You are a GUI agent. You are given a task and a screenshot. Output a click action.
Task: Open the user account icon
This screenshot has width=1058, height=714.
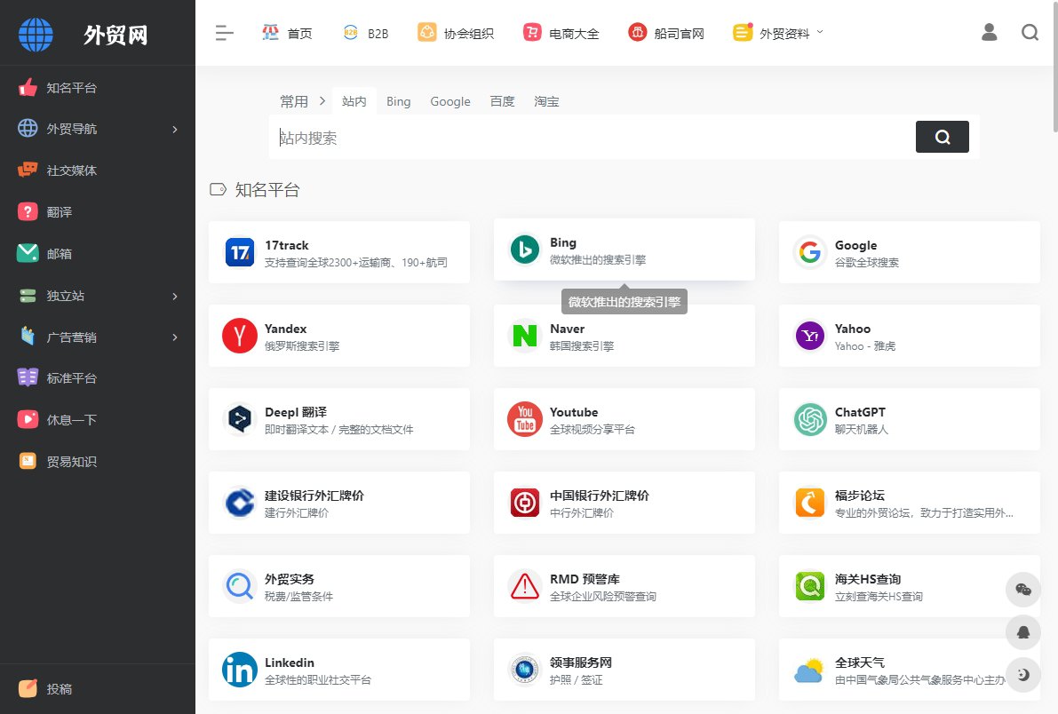point(990,32)
